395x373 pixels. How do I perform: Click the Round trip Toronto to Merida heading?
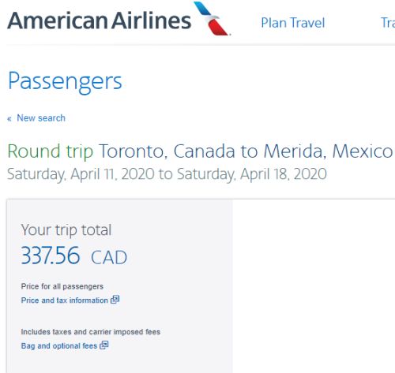[x=200, y=151]
